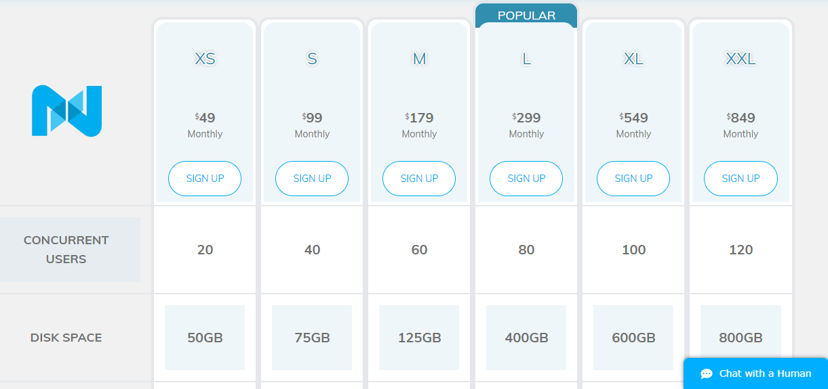
Task: Click the POPULAR badge above L plan
Action: [x=526, y=16]
